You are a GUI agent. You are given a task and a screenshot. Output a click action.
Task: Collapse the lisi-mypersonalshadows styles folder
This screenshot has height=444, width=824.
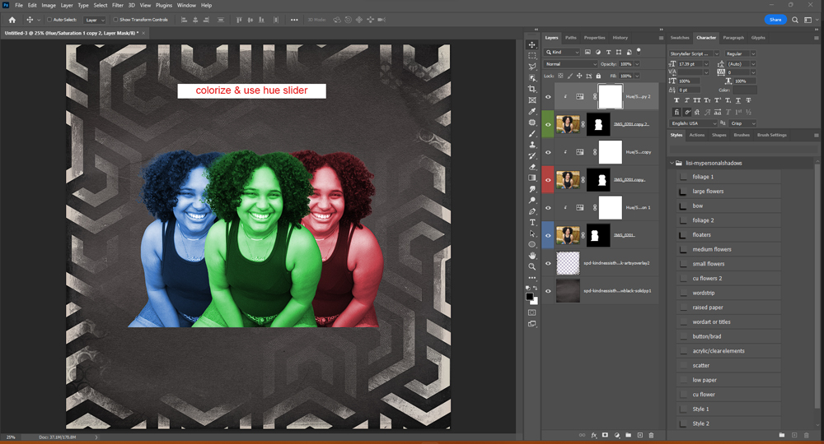coord(672,163)
